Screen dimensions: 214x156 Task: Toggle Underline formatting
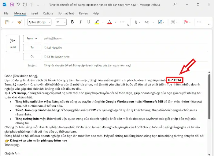88,22
